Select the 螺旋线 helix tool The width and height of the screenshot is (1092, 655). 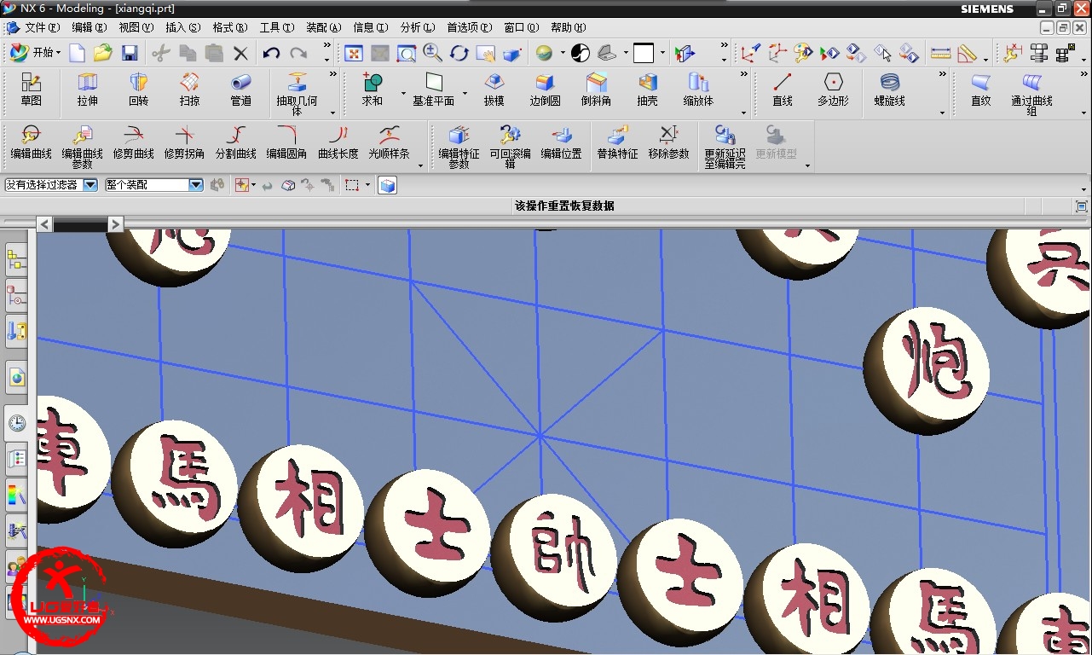(x=889, y=90)
